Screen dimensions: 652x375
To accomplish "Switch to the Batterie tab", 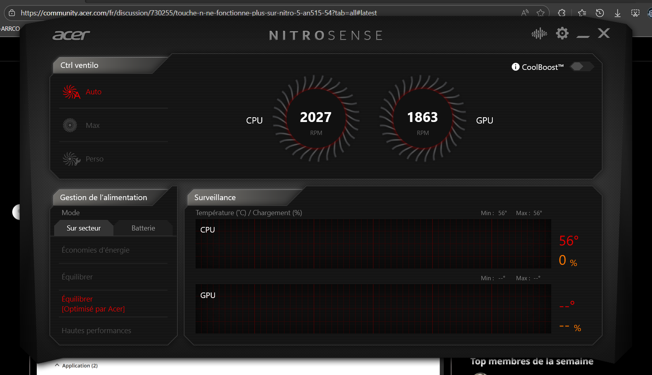I will [x=143, y=228].
